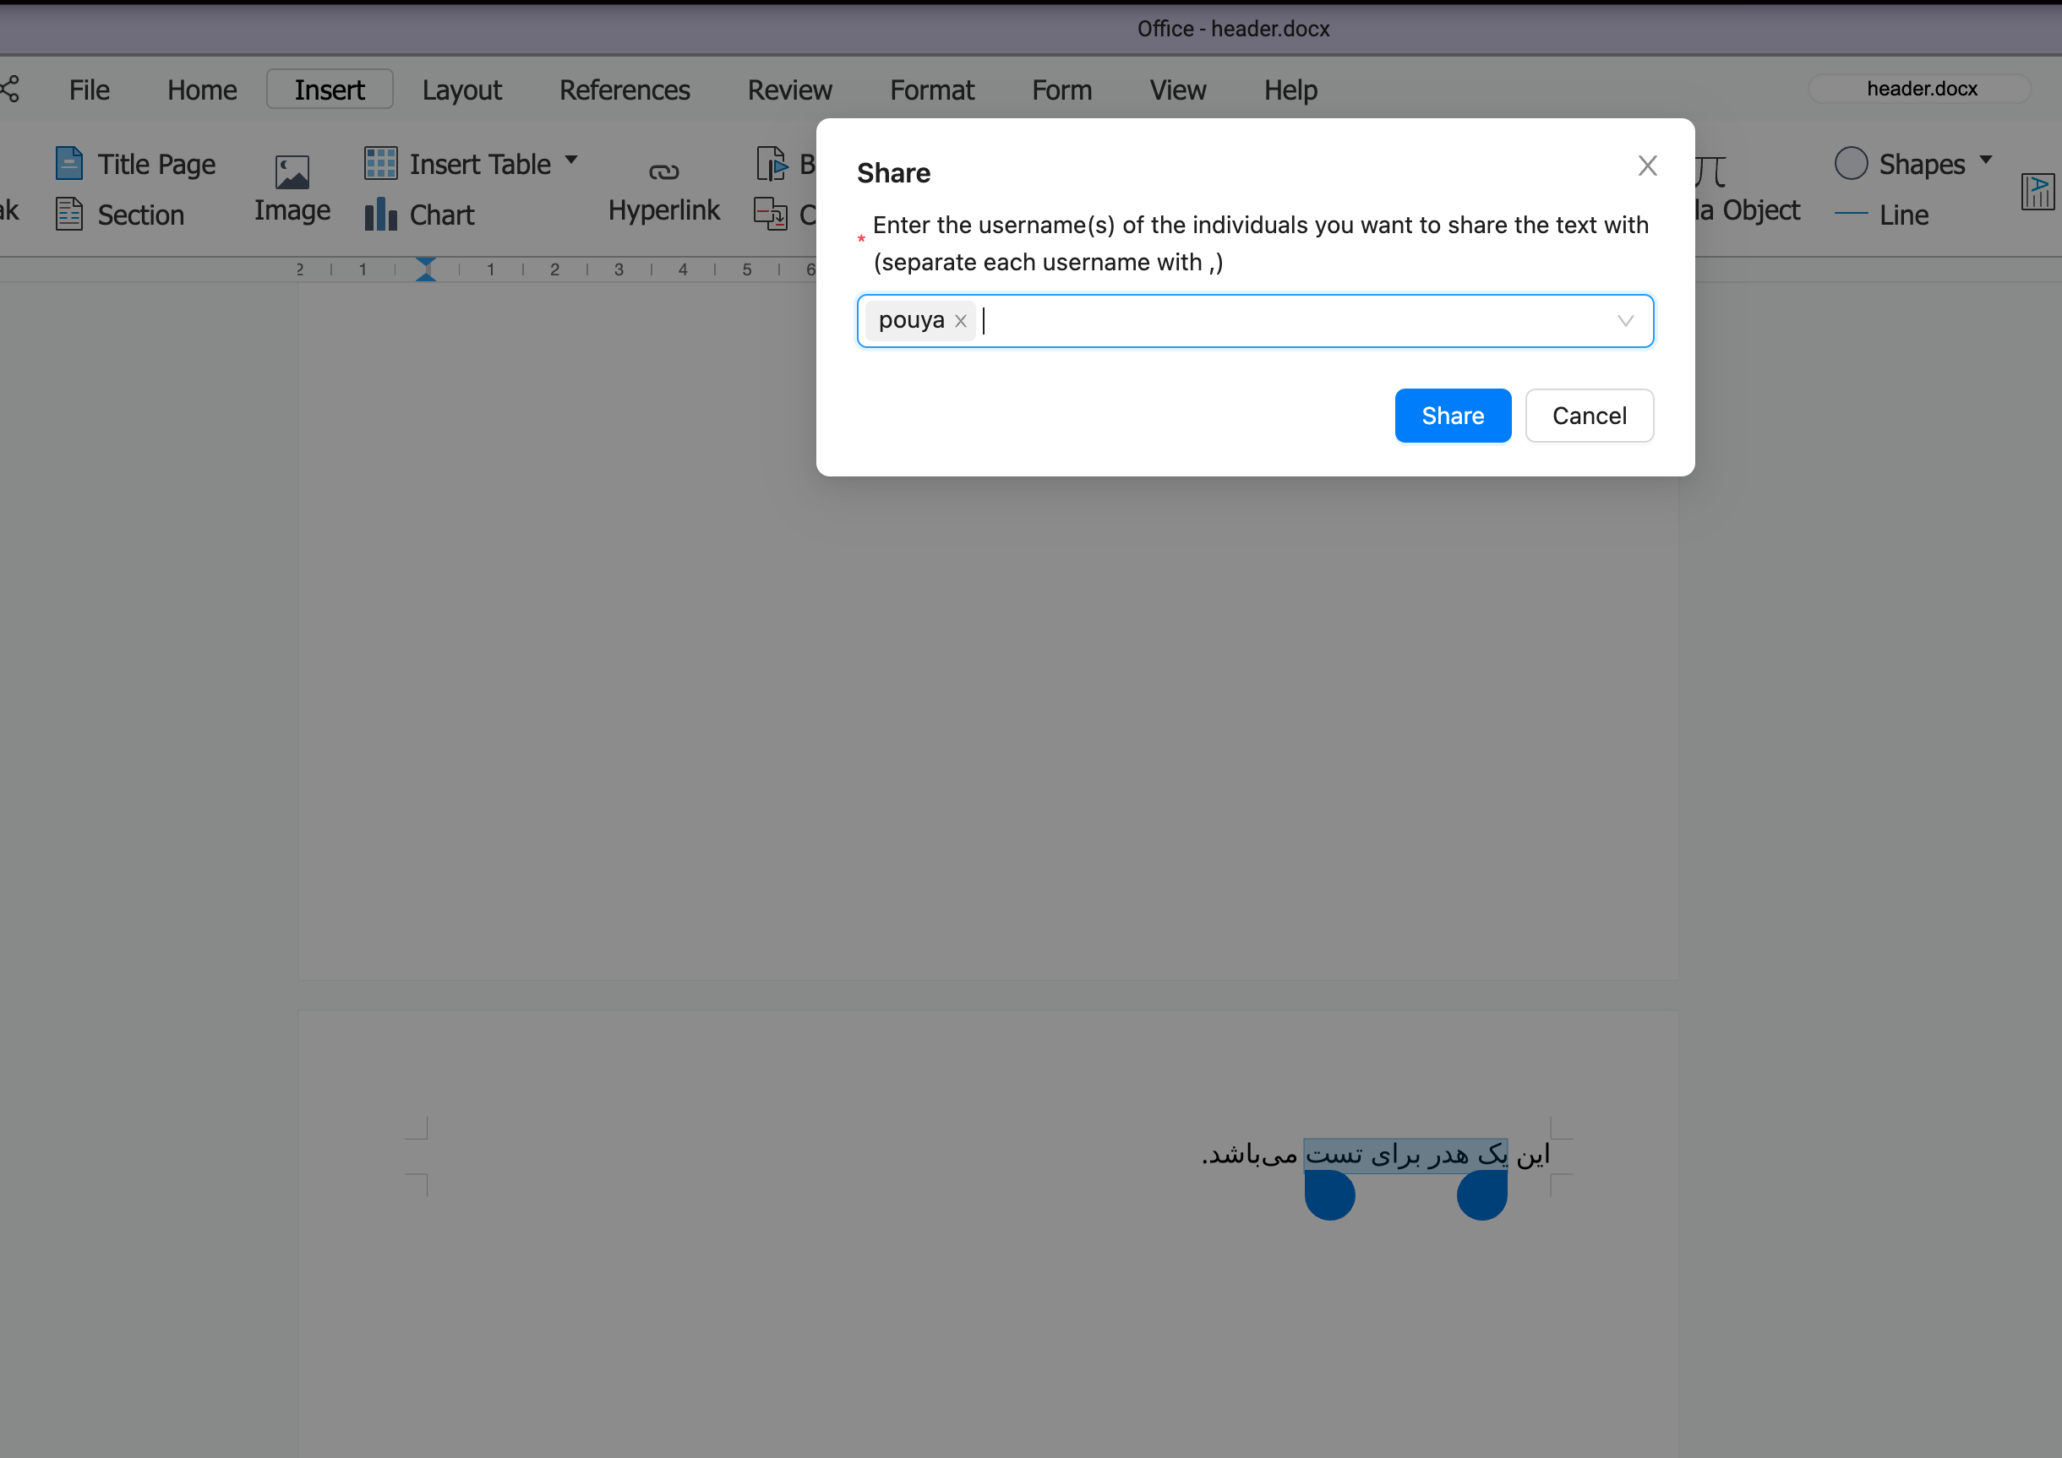Close the Share dialog with X
The image size is (2062, 1458).
1646,166
